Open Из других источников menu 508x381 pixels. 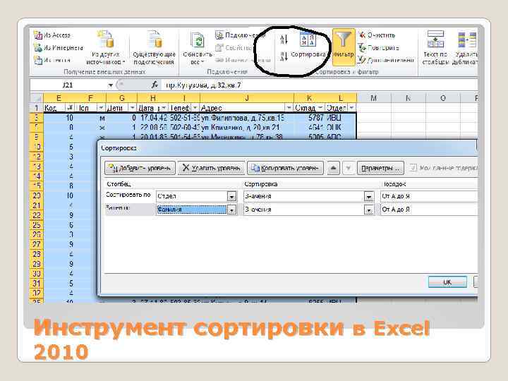pos(106,48)
